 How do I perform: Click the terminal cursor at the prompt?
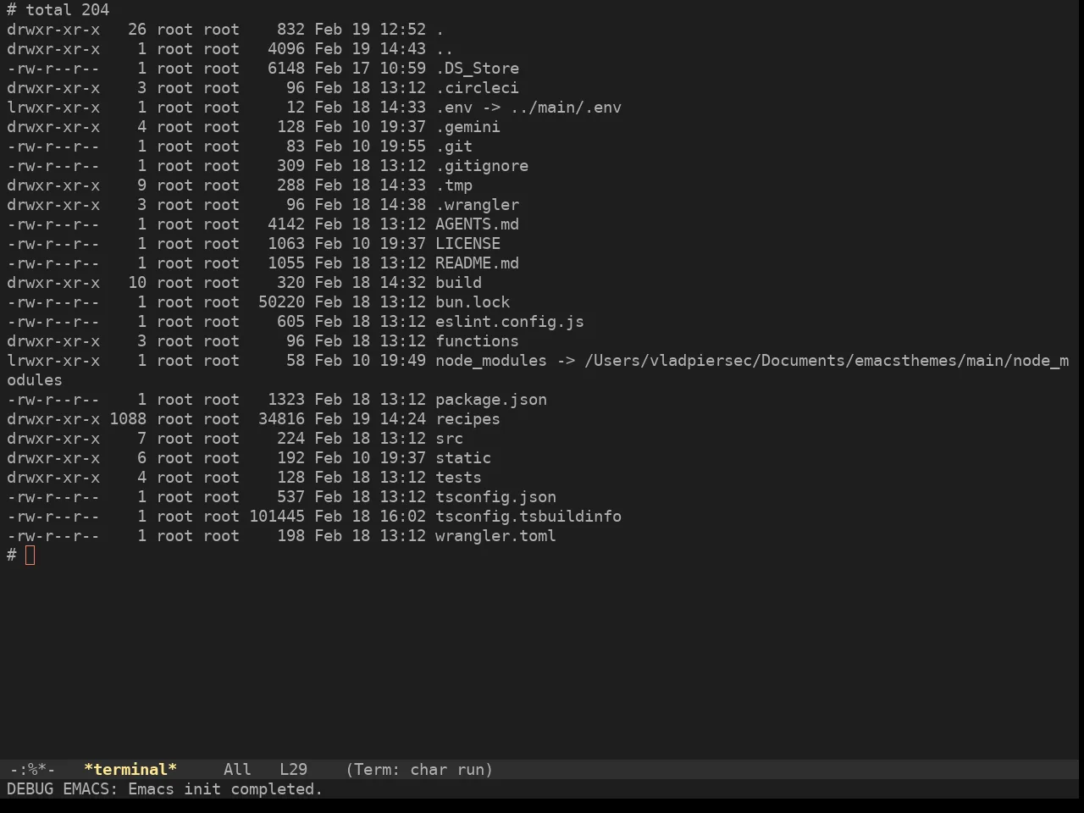click(x=30, y=556)
